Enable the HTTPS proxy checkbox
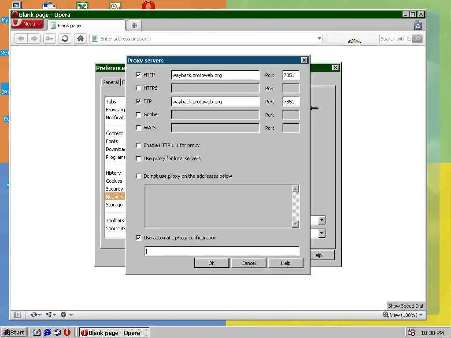This screenshot has width=451, height=338. click(x=138, y=88)
